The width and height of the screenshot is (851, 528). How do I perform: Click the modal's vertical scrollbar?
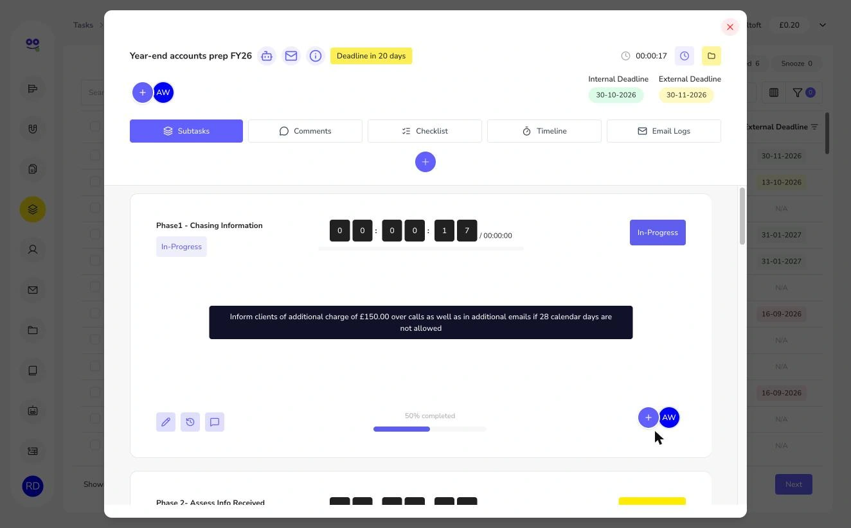tap(742, 216)
